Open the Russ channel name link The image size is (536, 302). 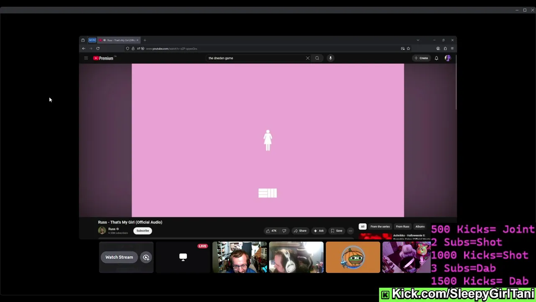[x=112, y=229]
